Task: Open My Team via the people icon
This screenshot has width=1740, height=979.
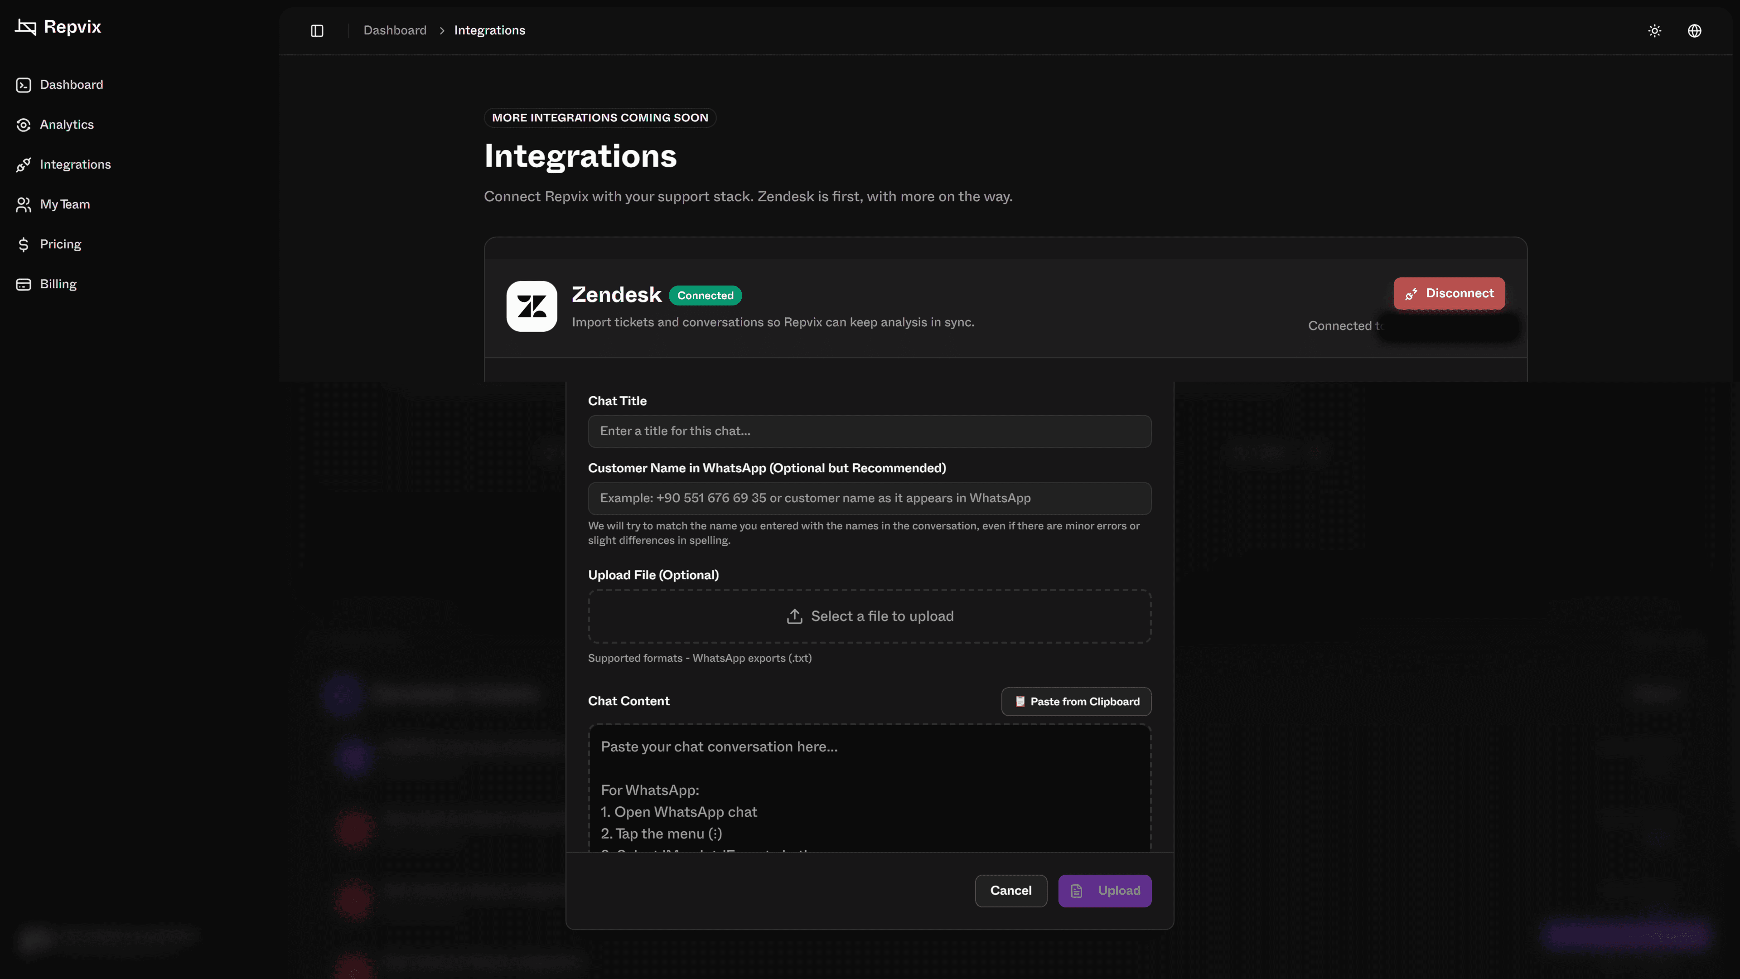Action: [x=24, y=204]
